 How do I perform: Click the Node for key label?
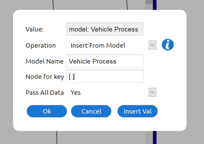click(45, 77)
